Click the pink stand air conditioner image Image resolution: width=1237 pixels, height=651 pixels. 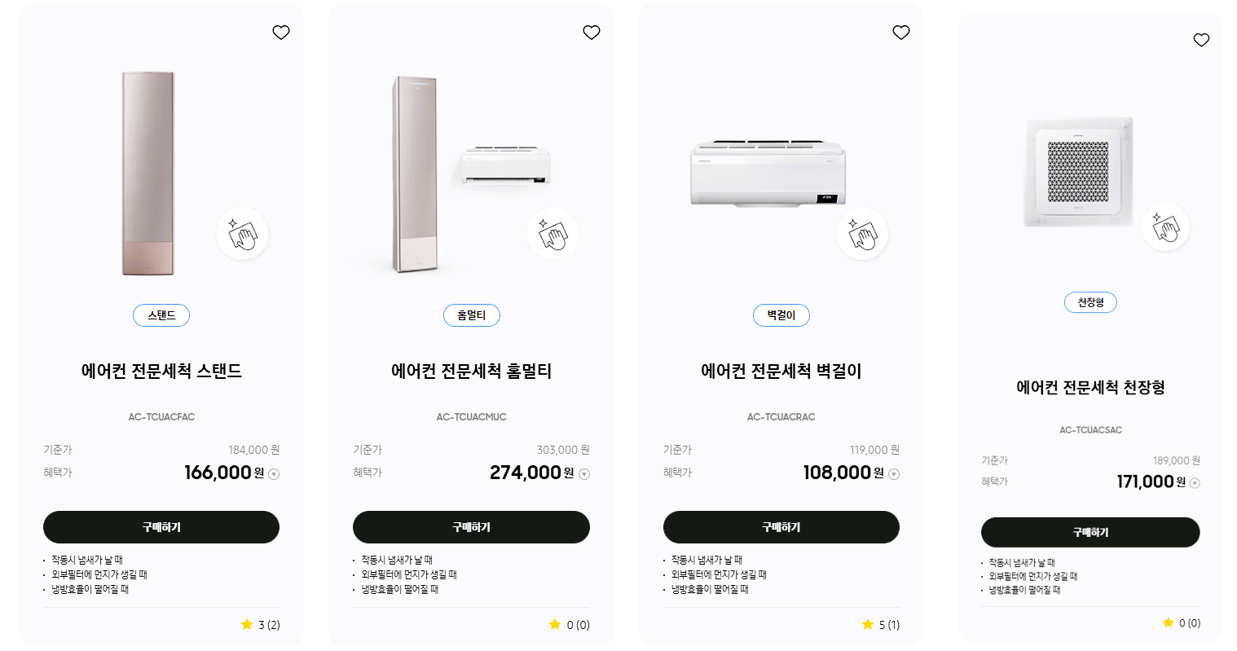click(x=148, y=174)
